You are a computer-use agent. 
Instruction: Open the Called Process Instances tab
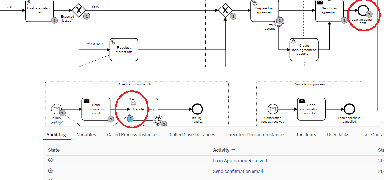pos(133,135)
